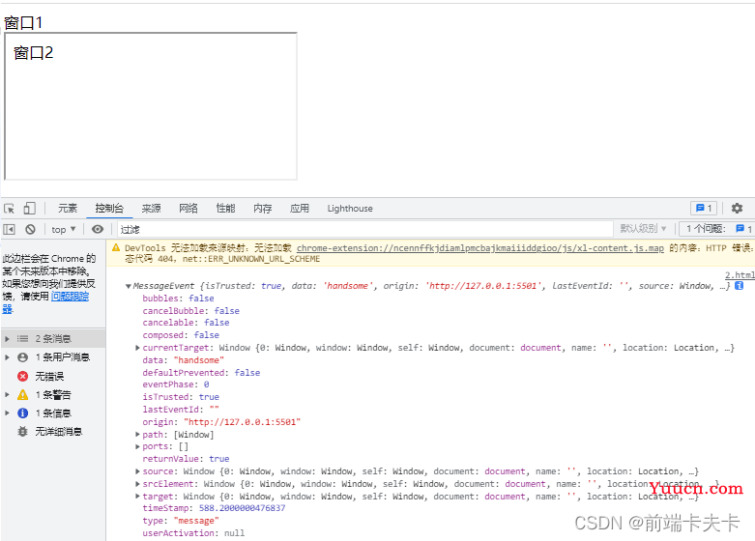The image size is (755, 541).
Task: Open the Lighthouse tab
Action: tap(350, 208)
